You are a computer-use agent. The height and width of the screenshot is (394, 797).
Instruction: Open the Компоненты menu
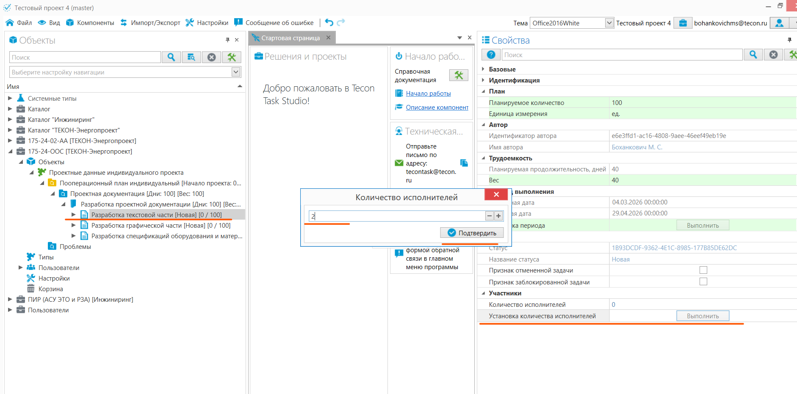[x=90, y=23]
